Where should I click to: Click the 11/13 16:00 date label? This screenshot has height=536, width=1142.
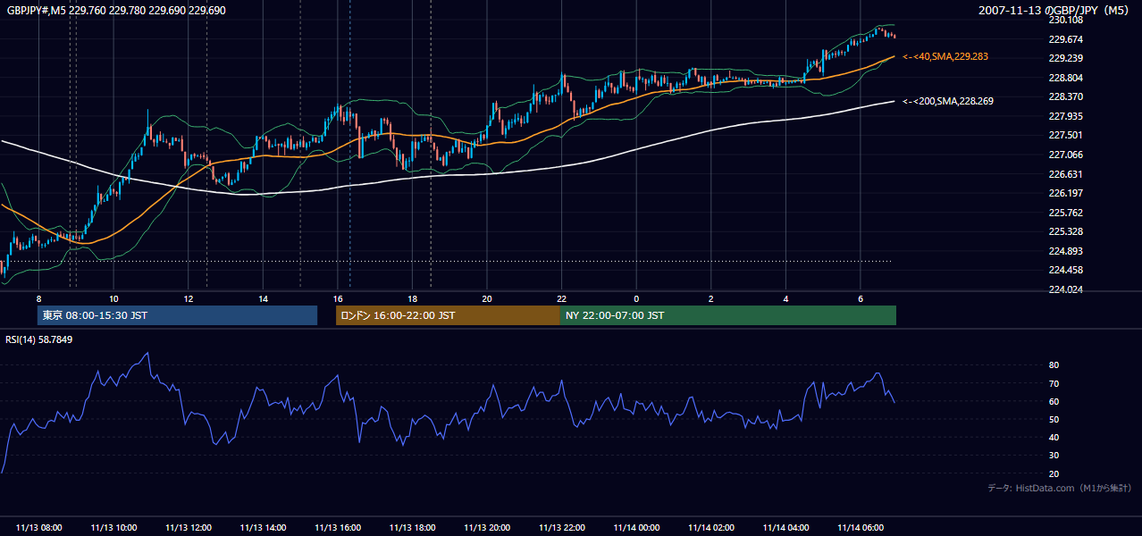[x=338, y=528]
